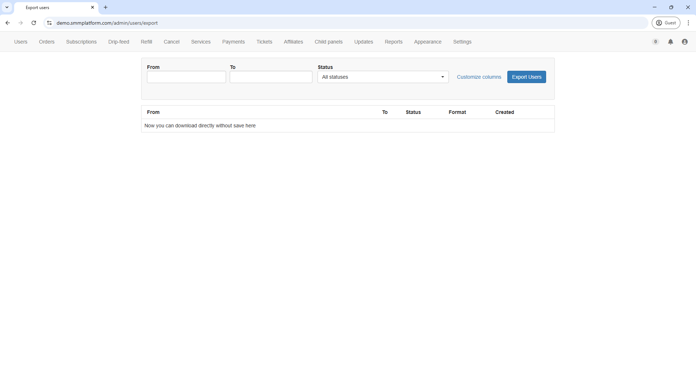The image size is (696, 373).
Task: Go back using the browser back arrow
Action: click(x=8, y=23)
